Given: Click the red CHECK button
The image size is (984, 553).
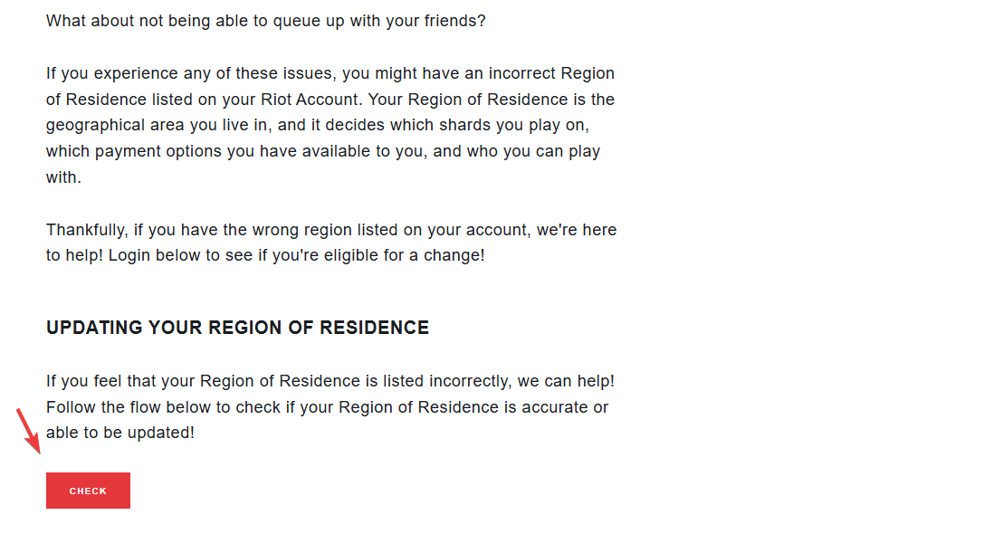Looking at the screenshot, I should point(88,491).
